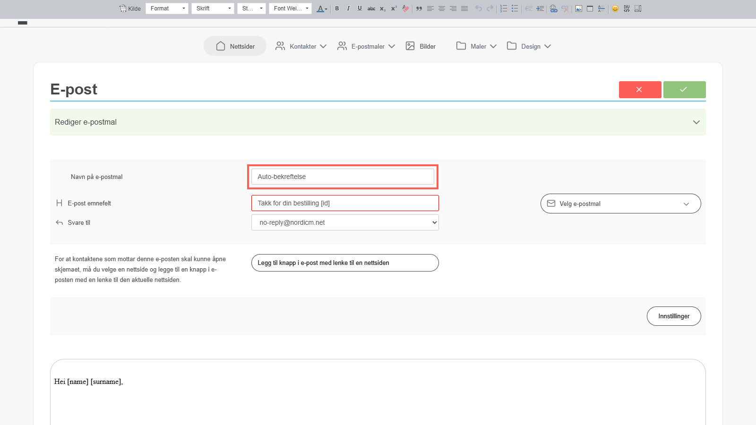Click Legg til knapp i e-post button
Image resolution: width=756 pixels, height=425 pixels.
pos(345,263)
